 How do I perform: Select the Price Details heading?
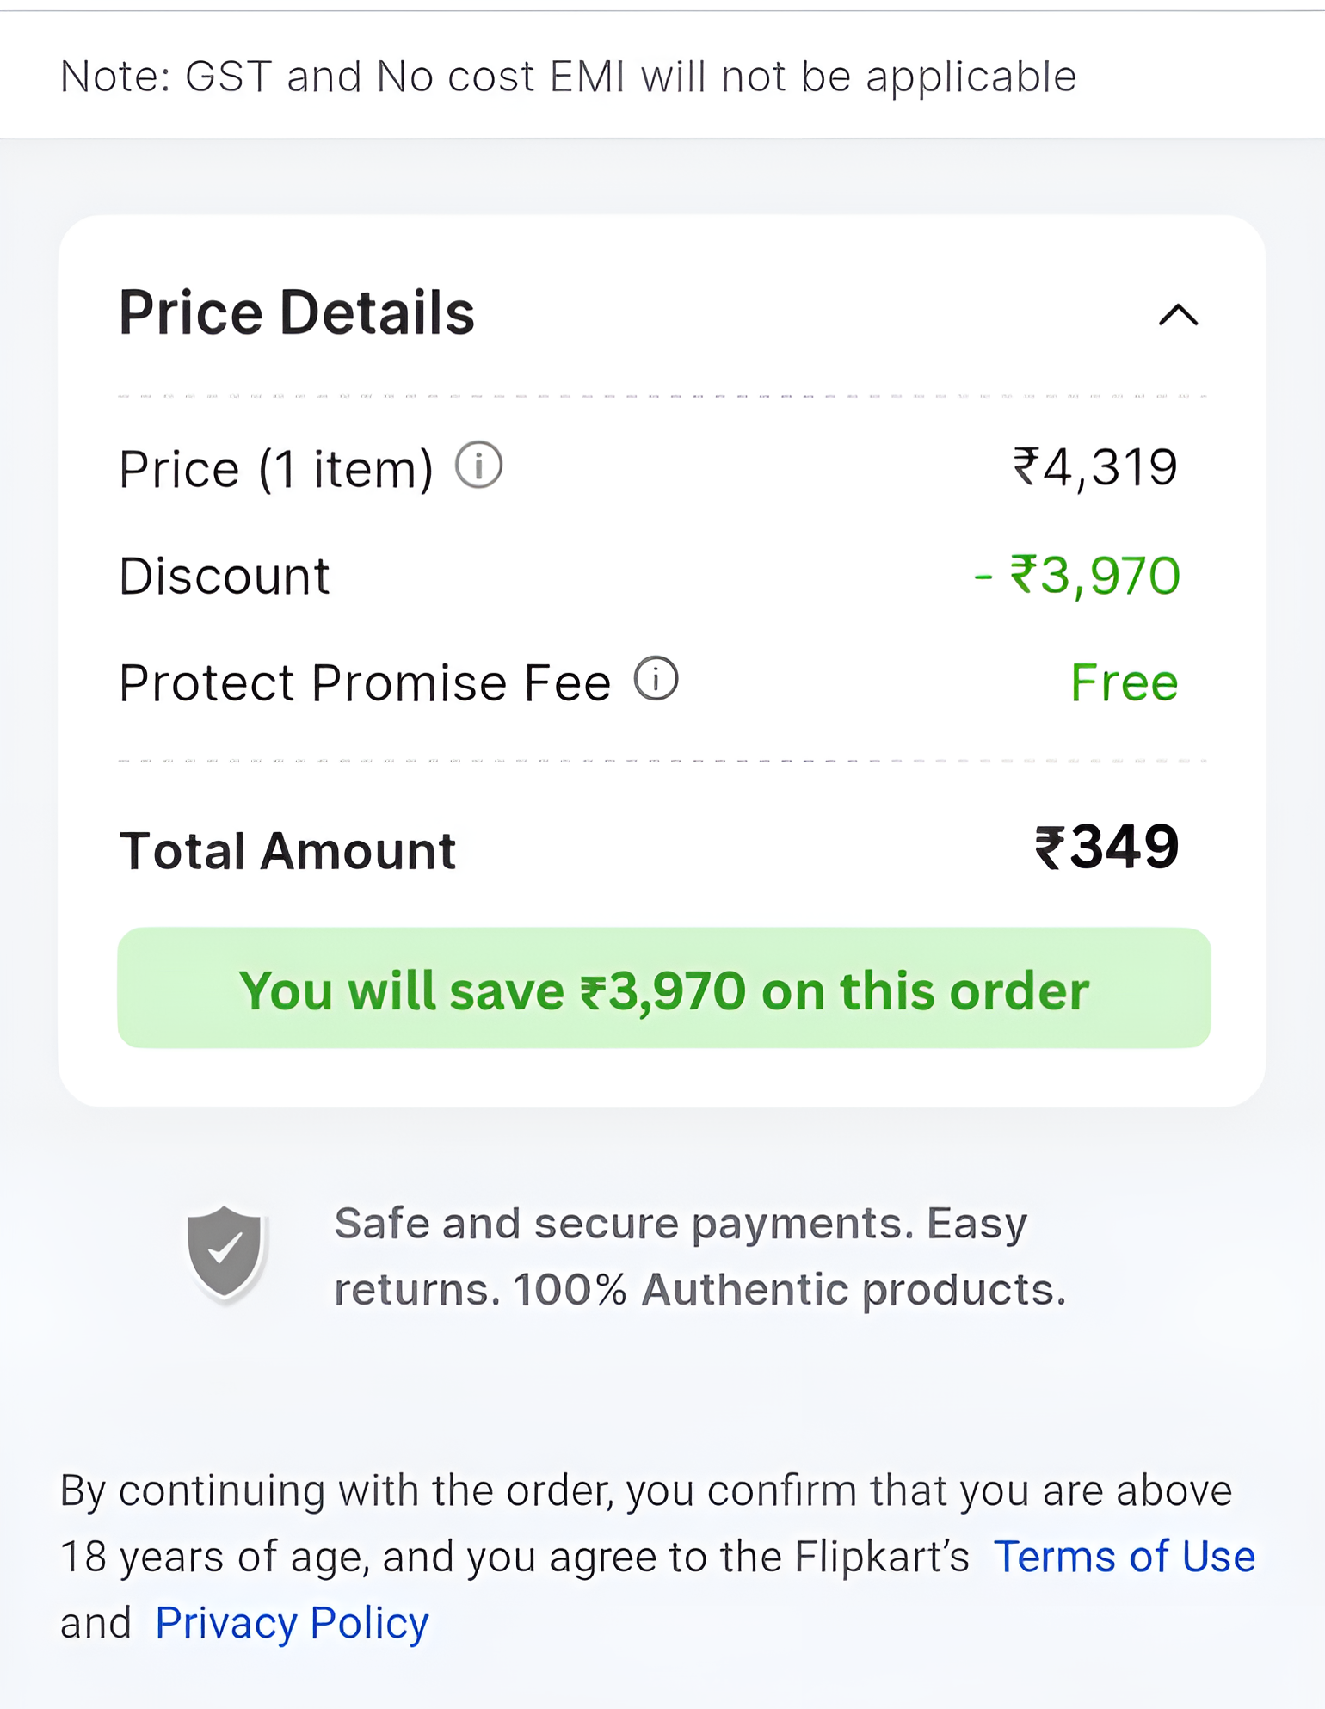click(297, 312)
